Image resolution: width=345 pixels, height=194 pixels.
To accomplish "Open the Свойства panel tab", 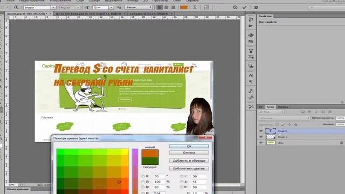I will coord(265,16).
